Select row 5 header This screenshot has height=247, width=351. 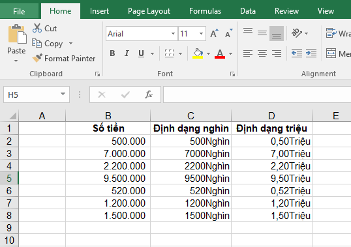(x=9, y=178)
